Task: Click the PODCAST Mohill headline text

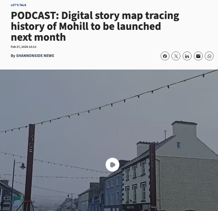Action: pos(95,26)
